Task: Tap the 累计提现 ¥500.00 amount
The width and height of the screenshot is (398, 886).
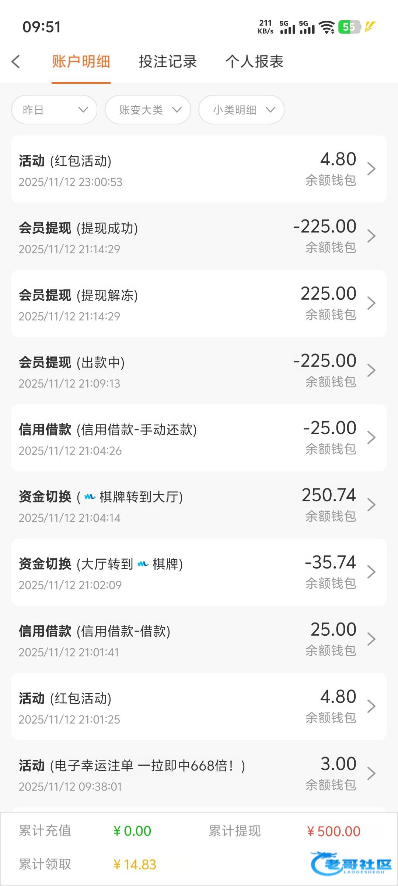Action: click(x=334, y=831)
